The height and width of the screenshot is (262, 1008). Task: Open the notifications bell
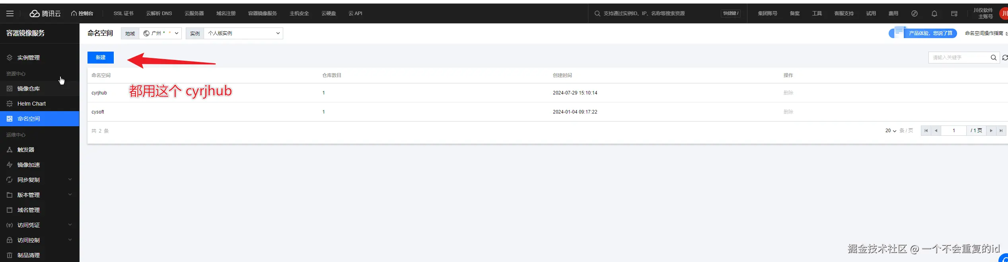(x=934, y=13)
